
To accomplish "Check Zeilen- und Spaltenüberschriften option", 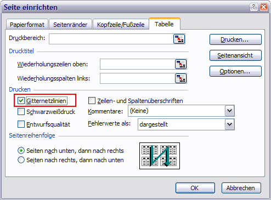I will click(92, 101).
